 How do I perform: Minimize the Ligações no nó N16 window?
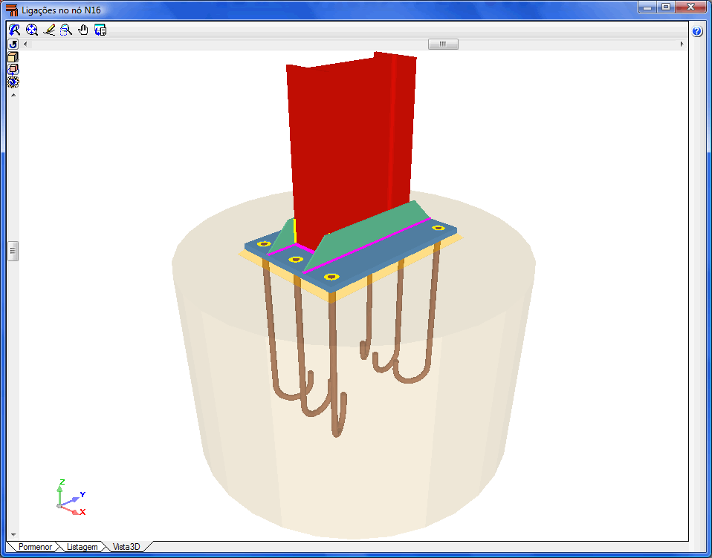point(648,7)
